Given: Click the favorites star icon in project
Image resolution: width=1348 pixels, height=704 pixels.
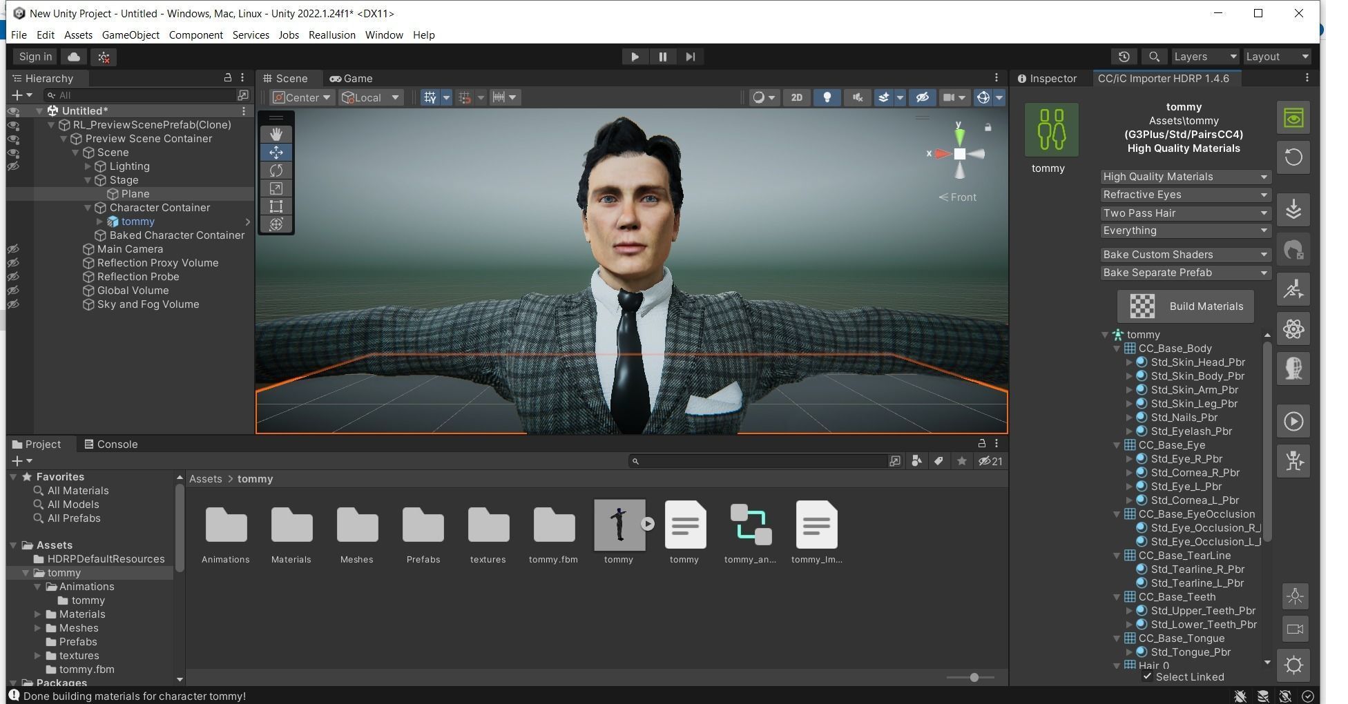Looking at the screenshot, I should coord(961,461).
